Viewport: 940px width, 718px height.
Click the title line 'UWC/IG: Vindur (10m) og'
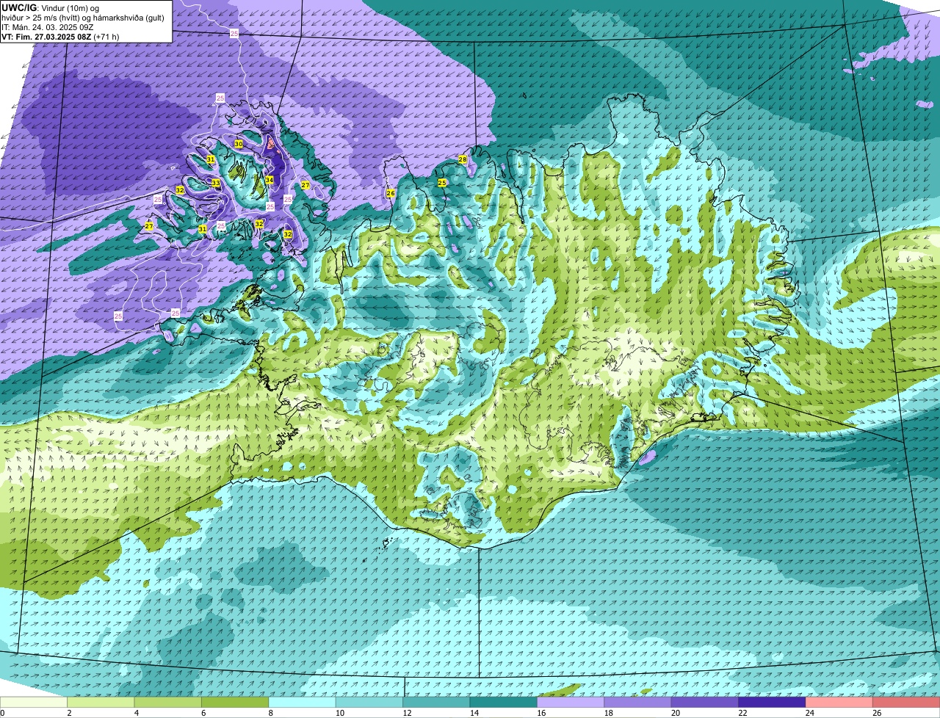coord(50,7)
